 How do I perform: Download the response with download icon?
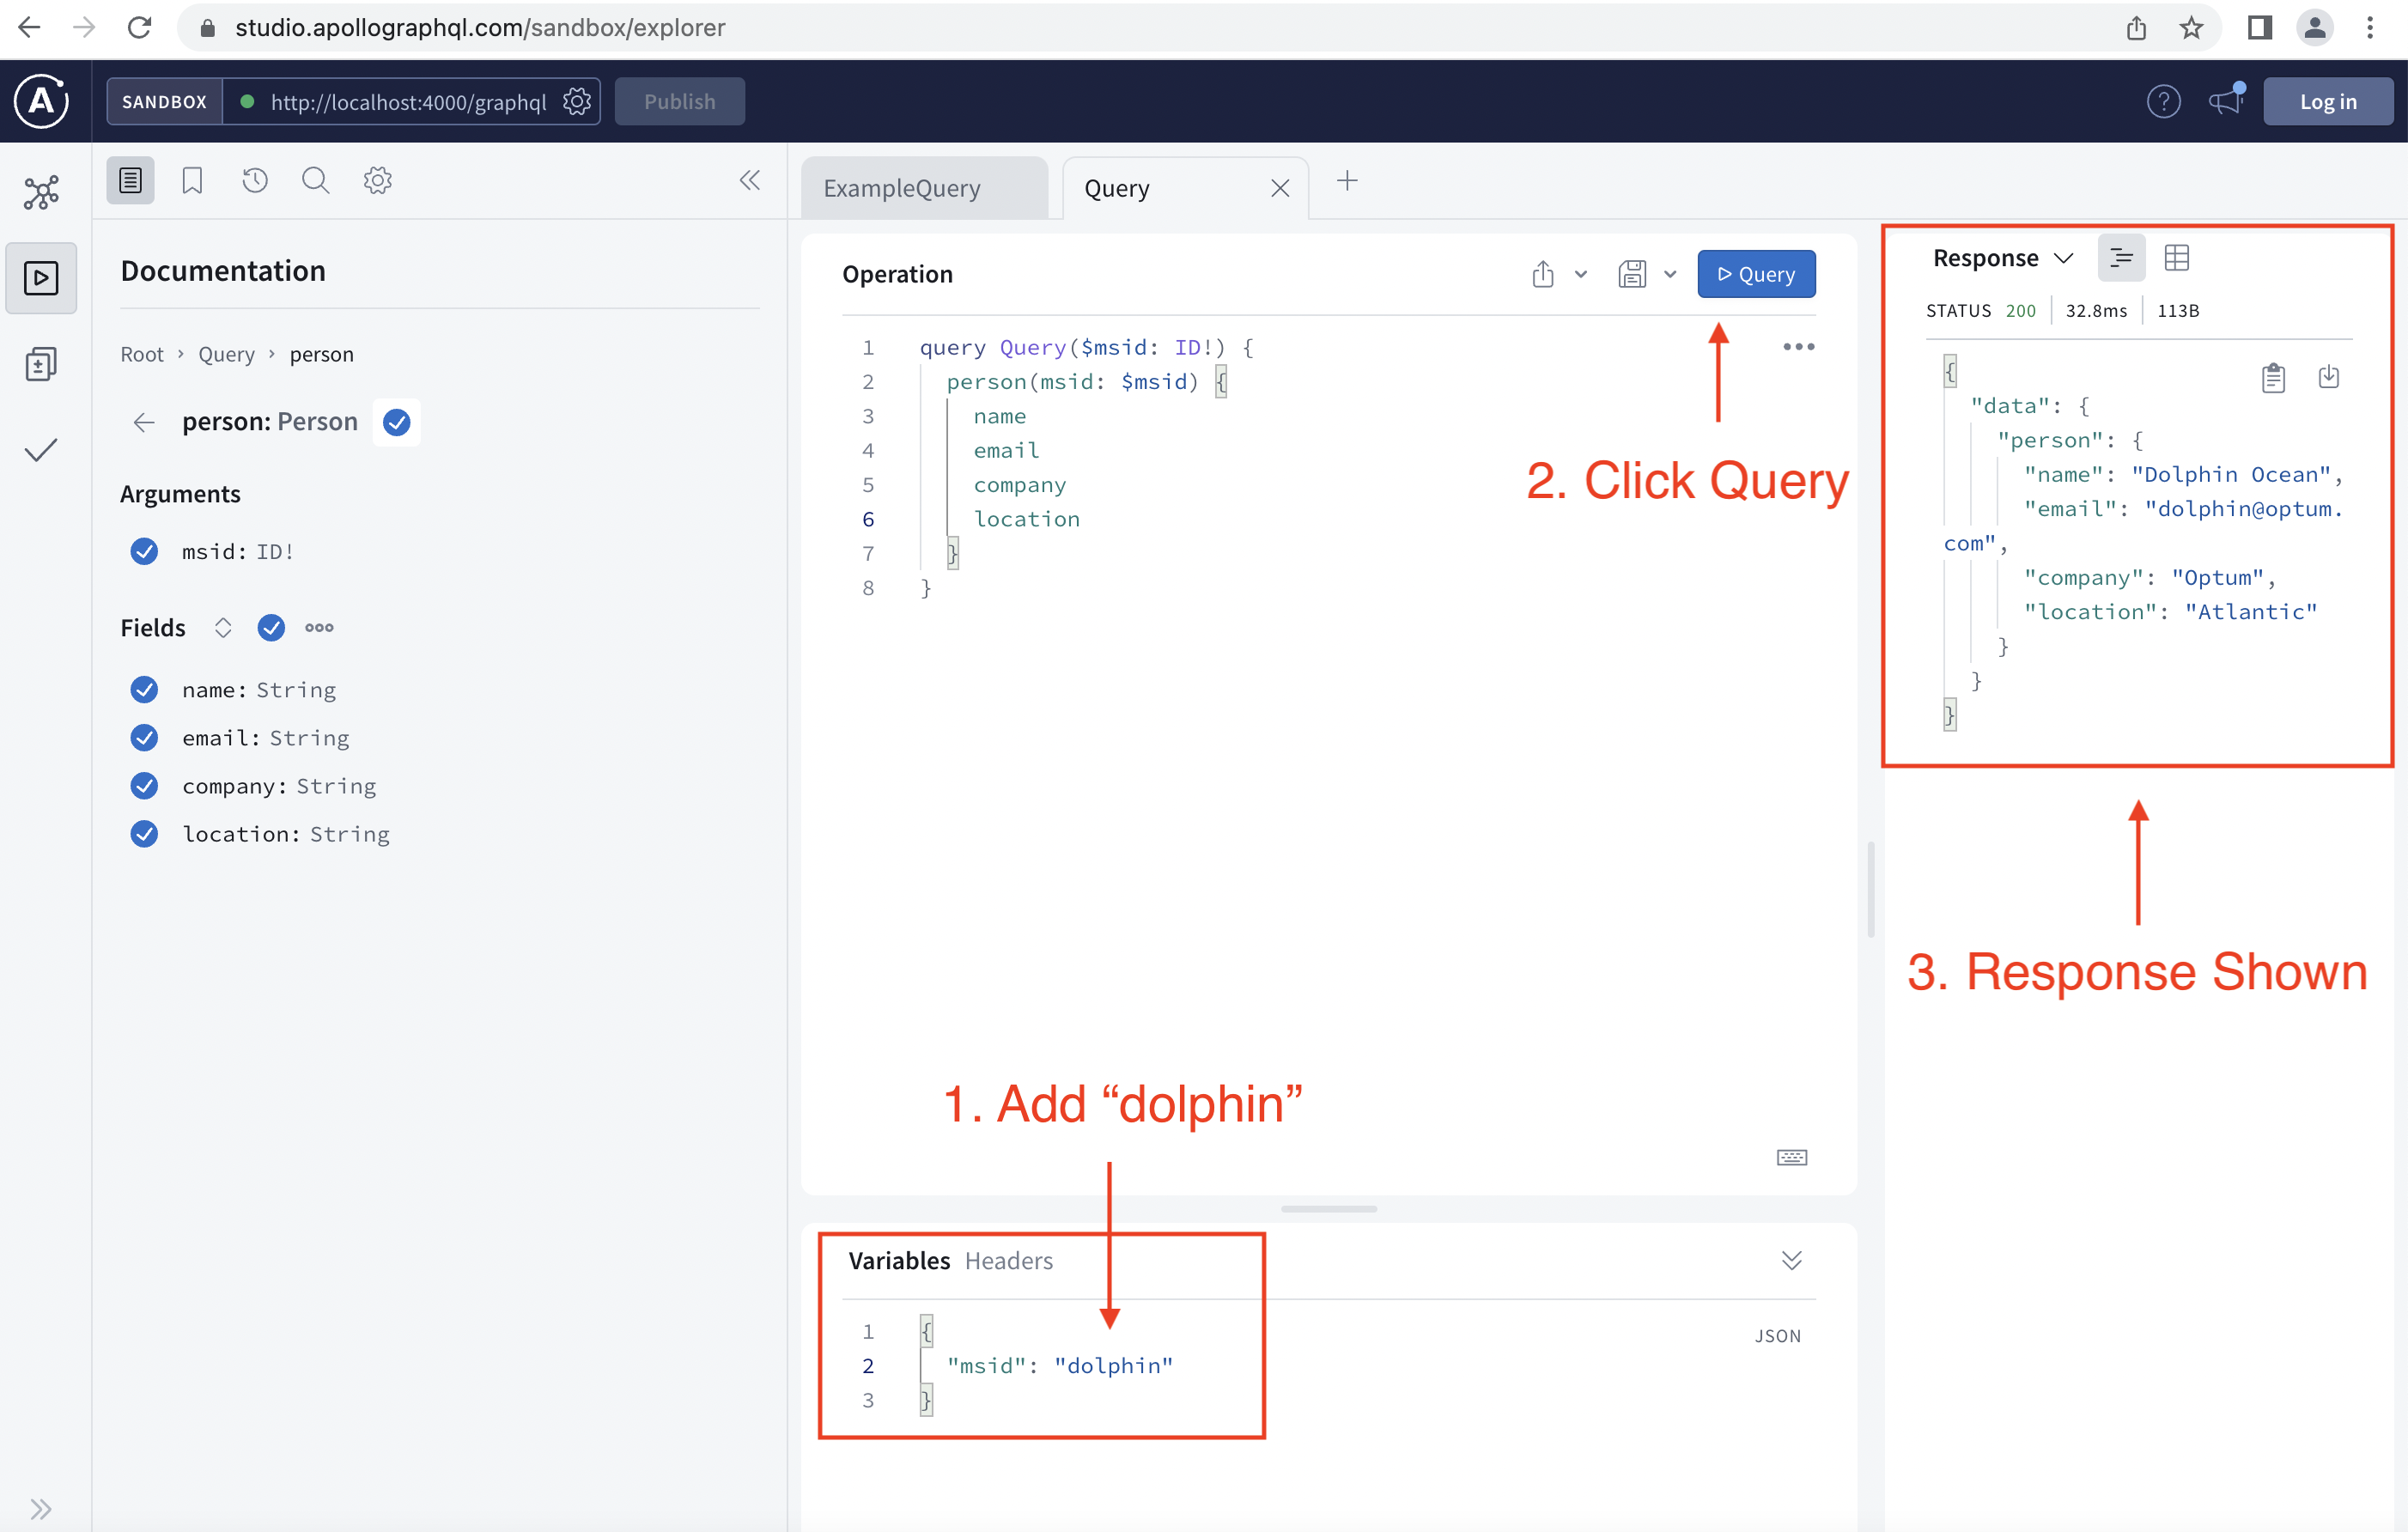pyautogui.click(x=2328, y=377)
